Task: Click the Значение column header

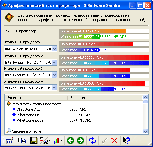Action: (105, 98)
